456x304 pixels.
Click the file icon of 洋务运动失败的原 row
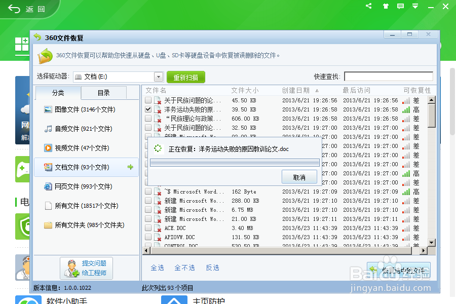coord(158,109)
